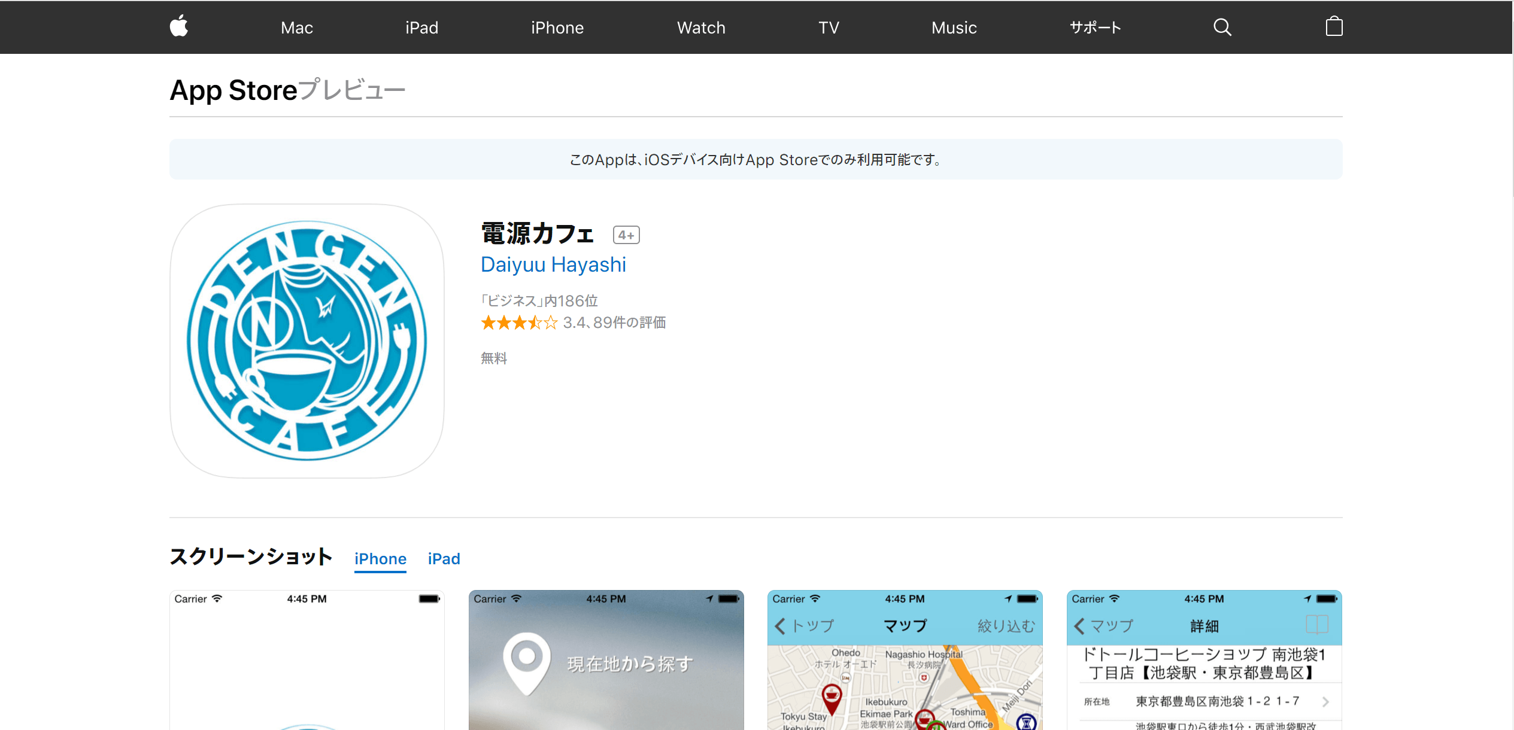This screenshot has height=730, width=1514.
Task: Click the スクリーンショット section heading
Action: coord(251,557)
